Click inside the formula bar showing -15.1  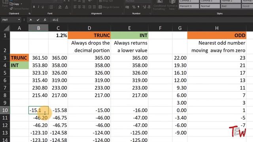click(x=151, y=20)
